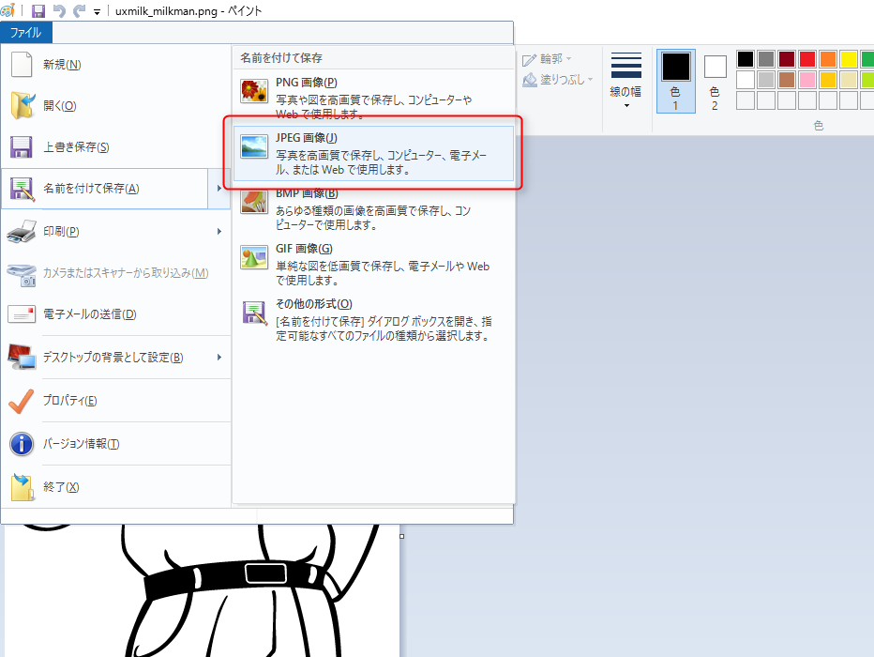Click the 電子メールの送信 envelope icon
The width and height of the screenshot is (874, 657).
click(x=22, y=314)
